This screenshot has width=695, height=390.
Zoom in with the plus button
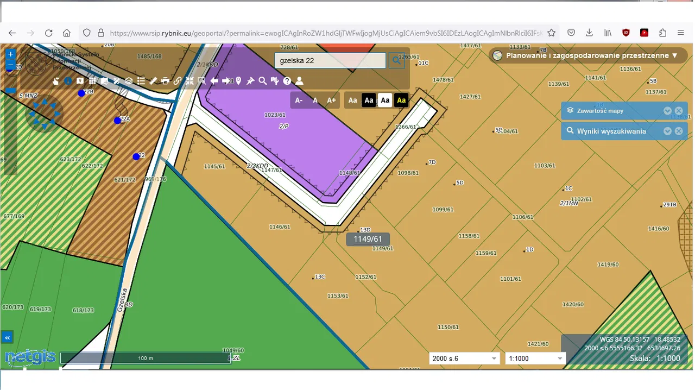click(10, 54)
